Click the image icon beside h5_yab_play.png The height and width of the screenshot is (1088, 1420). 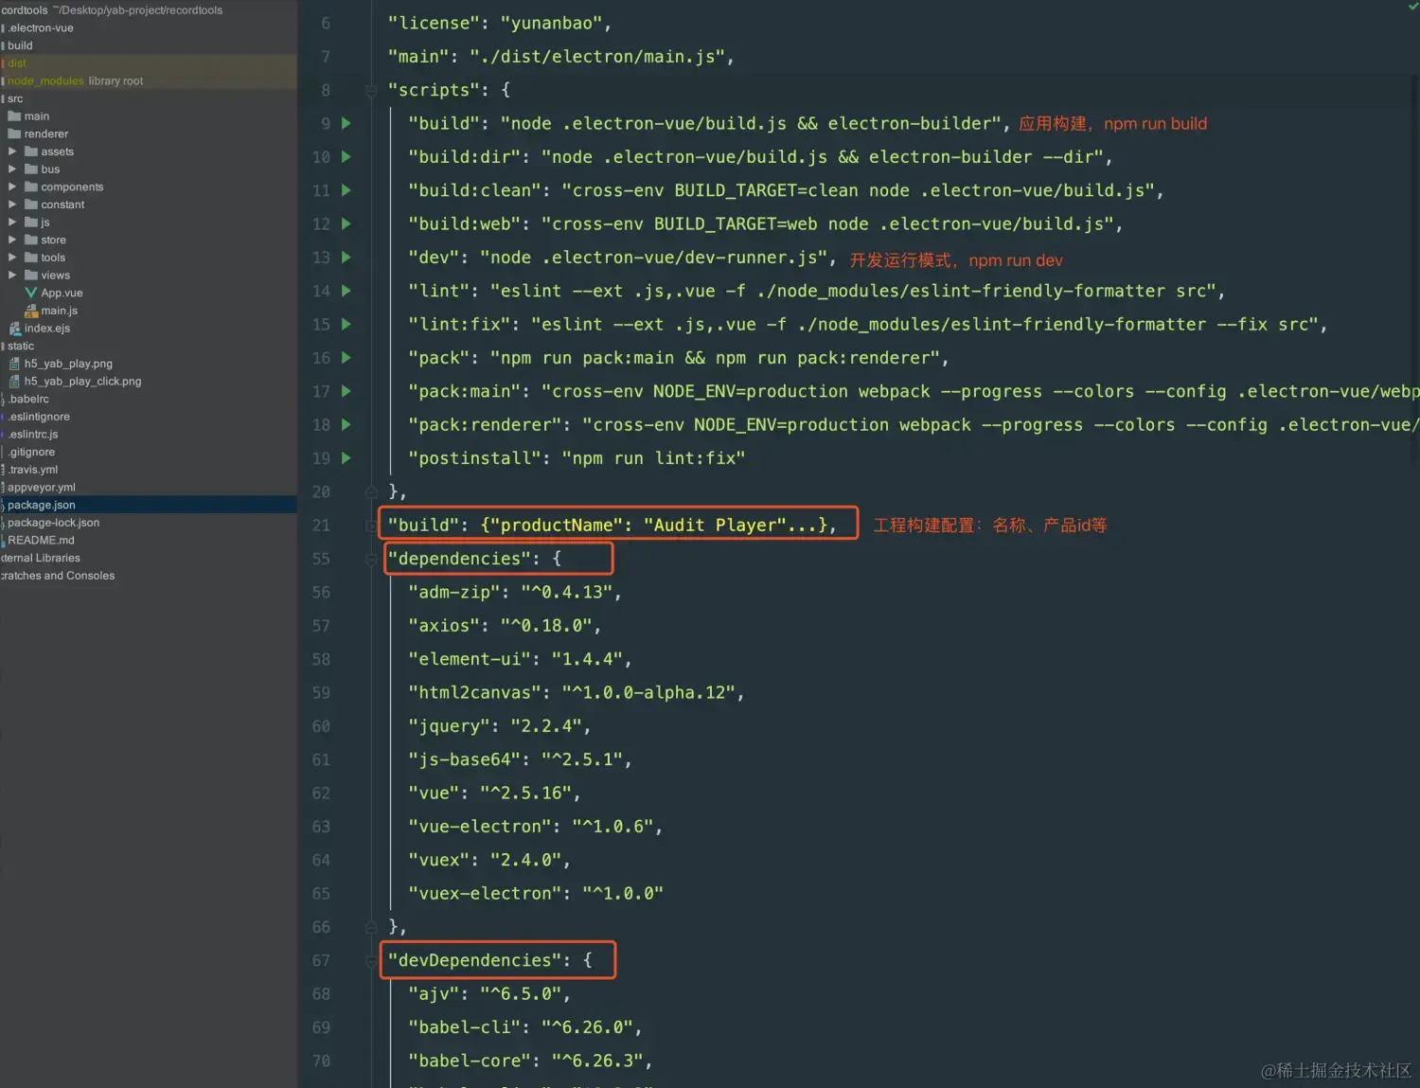coord(15,364)
